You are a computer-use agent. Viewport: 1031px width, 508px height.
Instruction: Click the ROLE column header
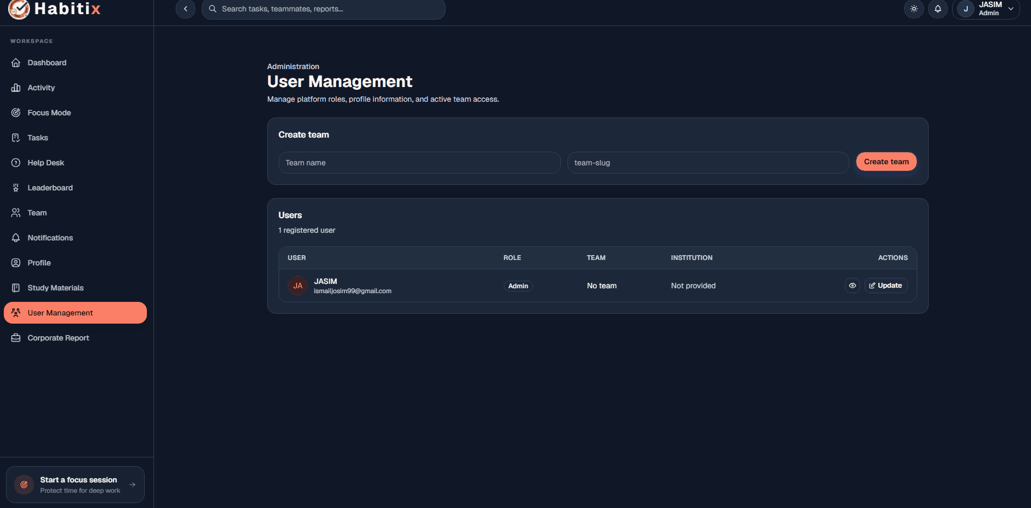tap(512, 258)
